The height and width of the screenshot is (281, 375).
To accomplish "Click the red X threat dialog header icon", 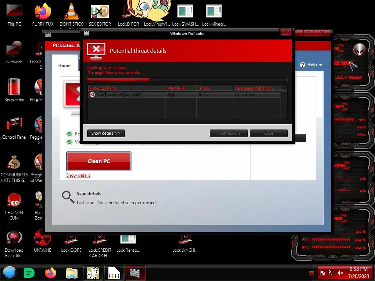I will point(96,51).
